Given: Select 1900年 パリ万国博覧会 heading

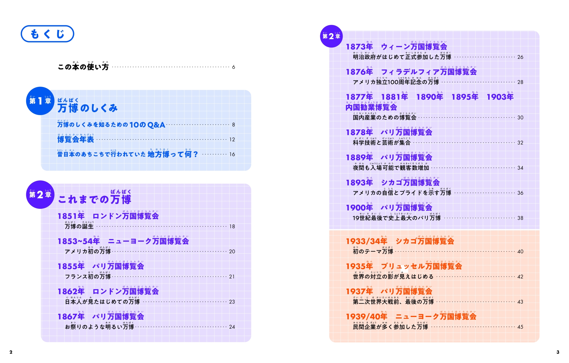Looking at the screenshot, I should (x=389, y=208).
